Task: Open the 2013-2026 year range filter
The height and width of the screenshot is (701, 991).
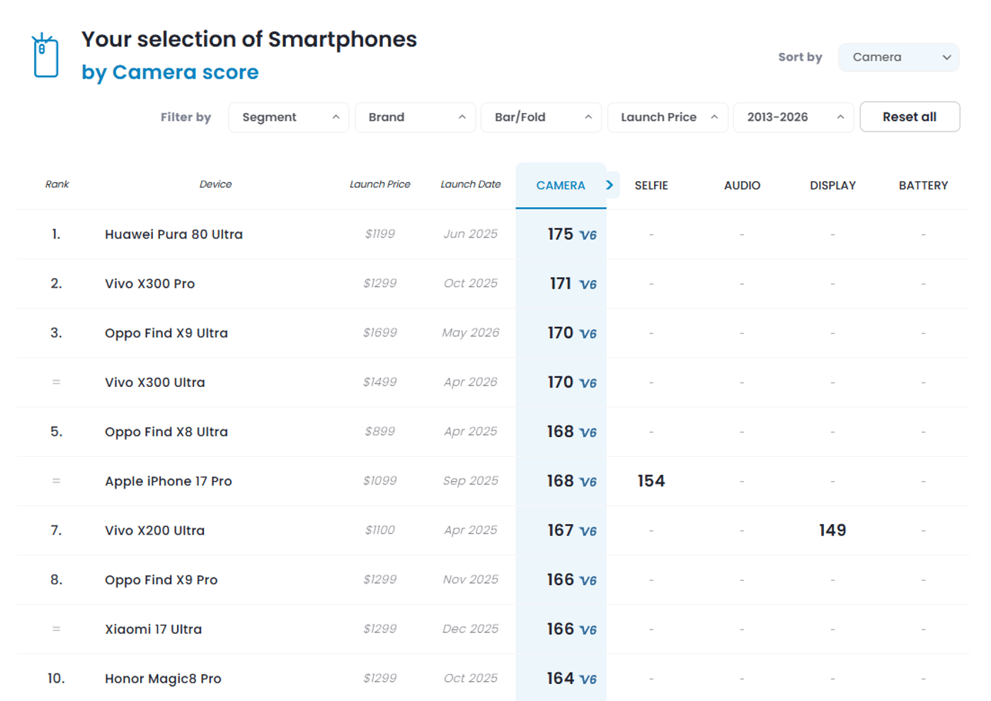Action: [x=794, y=117]
